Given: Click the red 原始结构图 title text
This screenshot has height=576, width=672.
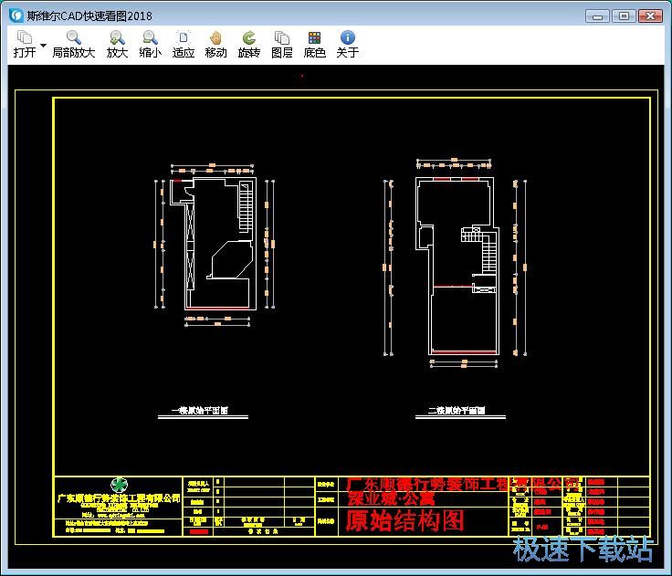Looking at the screenshot, I should pos(404,521).
